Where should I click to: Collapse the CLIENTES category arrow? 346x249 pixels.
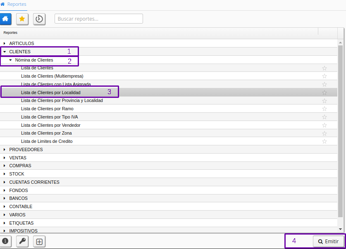(x=5, y=52)
